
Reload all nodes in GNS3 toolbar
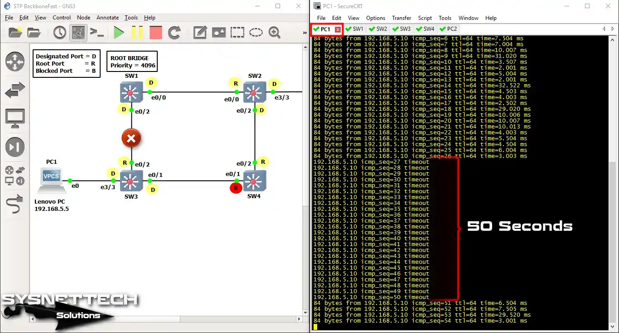pos(174,32)
